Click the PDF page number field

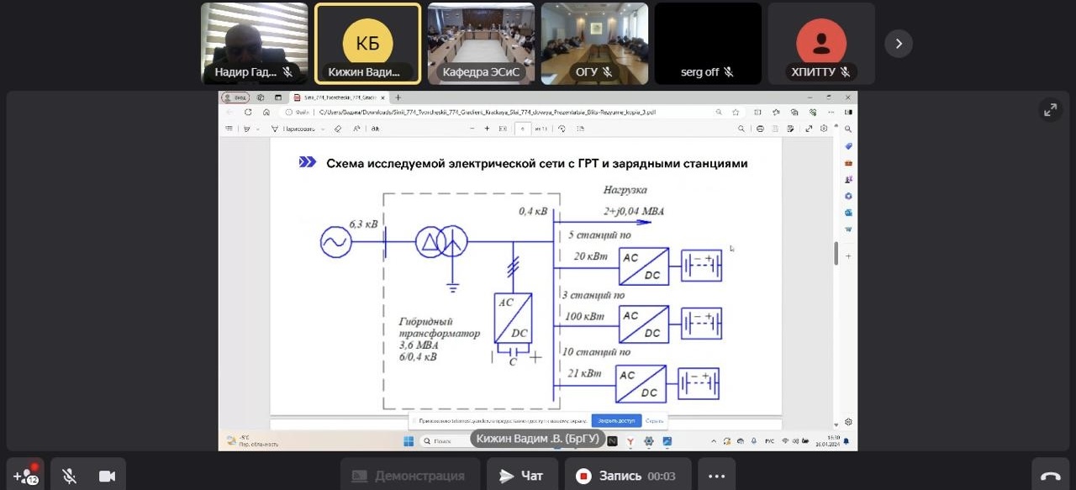(523, 129)
